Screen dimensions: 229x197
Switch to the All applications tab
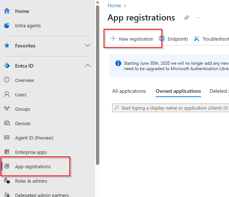point(129,91)
